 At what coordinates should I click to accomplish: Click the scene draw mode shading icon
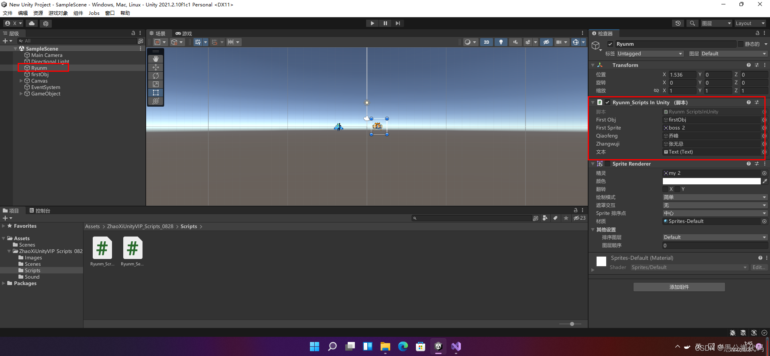467,42
